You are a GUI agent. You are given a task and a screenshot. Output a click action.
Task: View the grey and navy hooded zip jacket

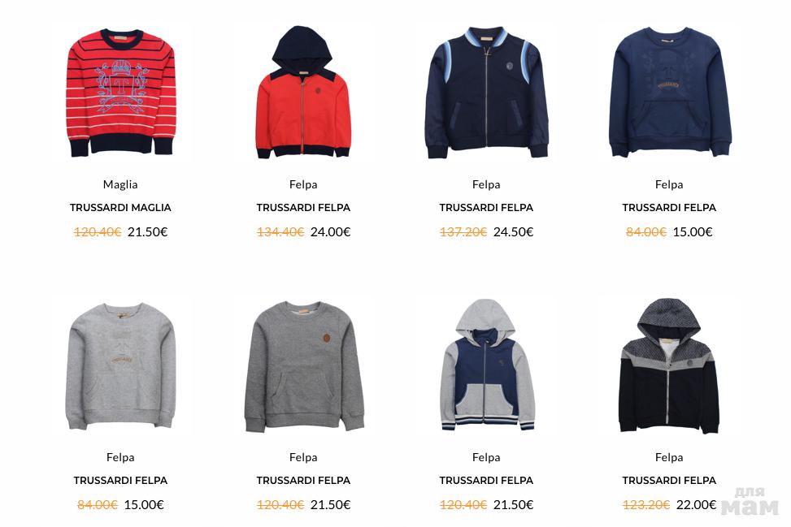coord(486,365)
